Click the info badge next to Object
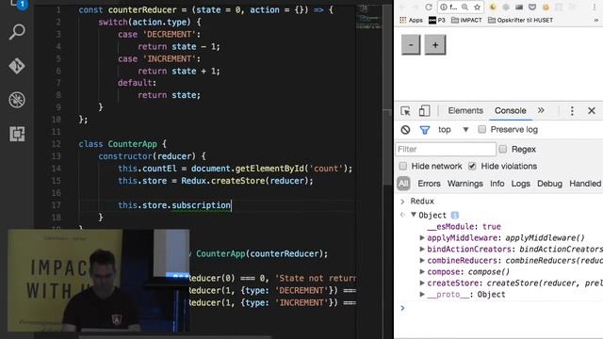Screen dimensions: 603x339 [454, 216]
